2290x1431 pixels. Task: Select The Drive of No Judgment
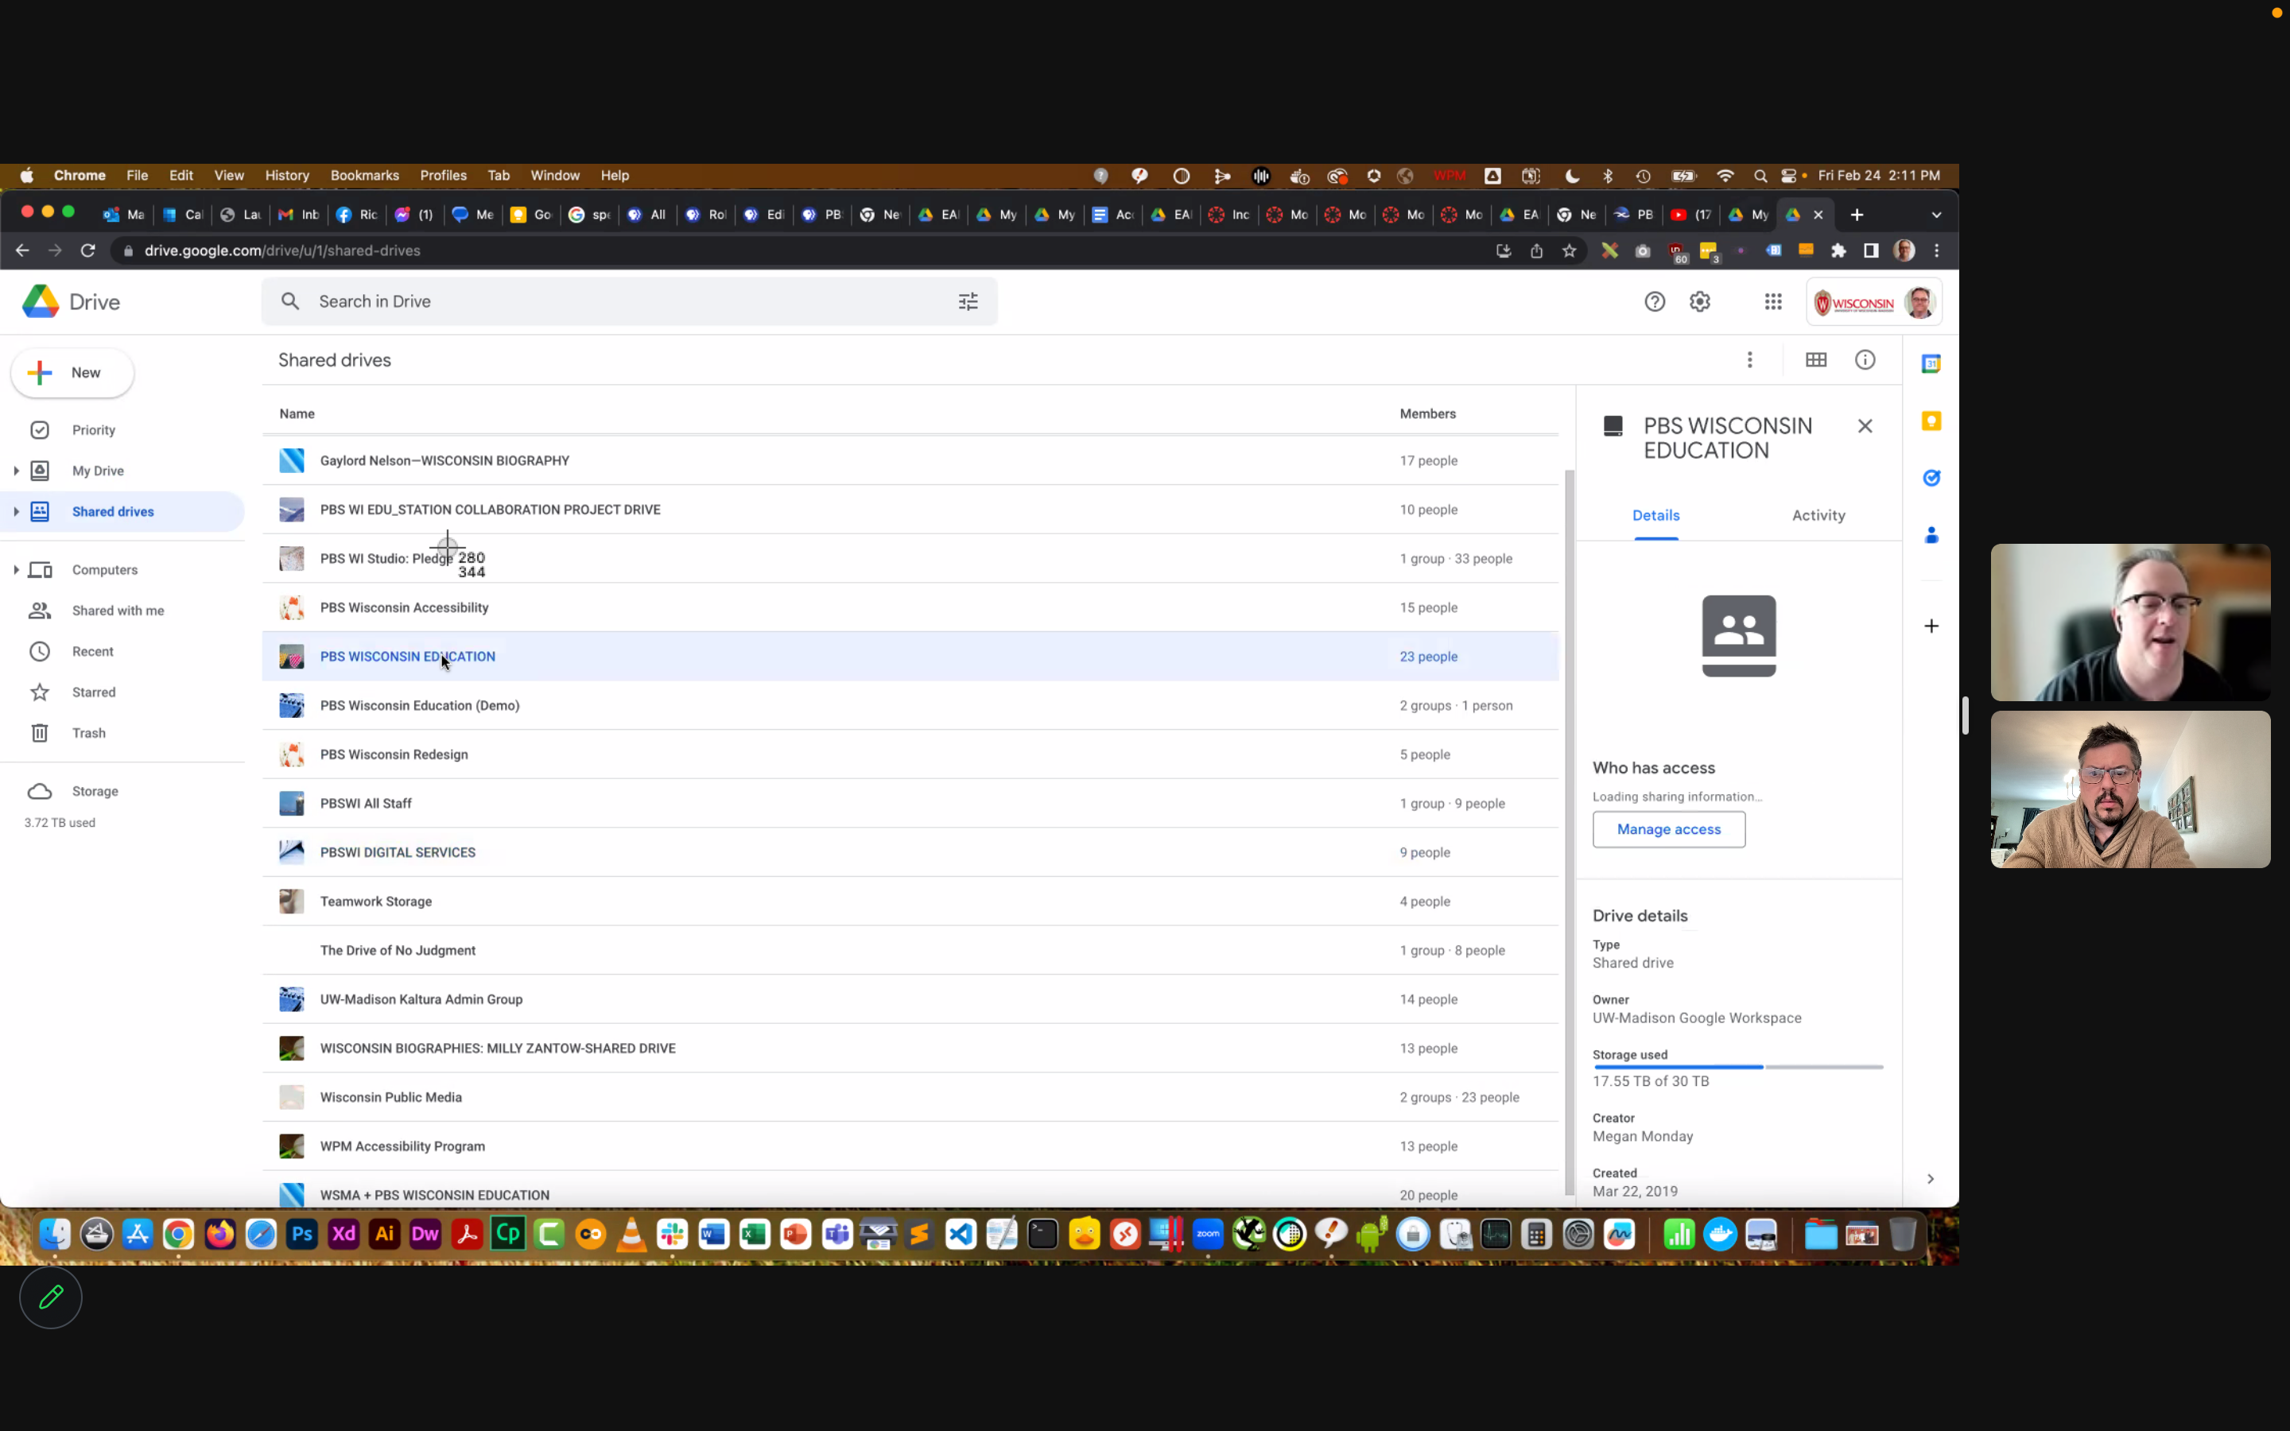910,950
